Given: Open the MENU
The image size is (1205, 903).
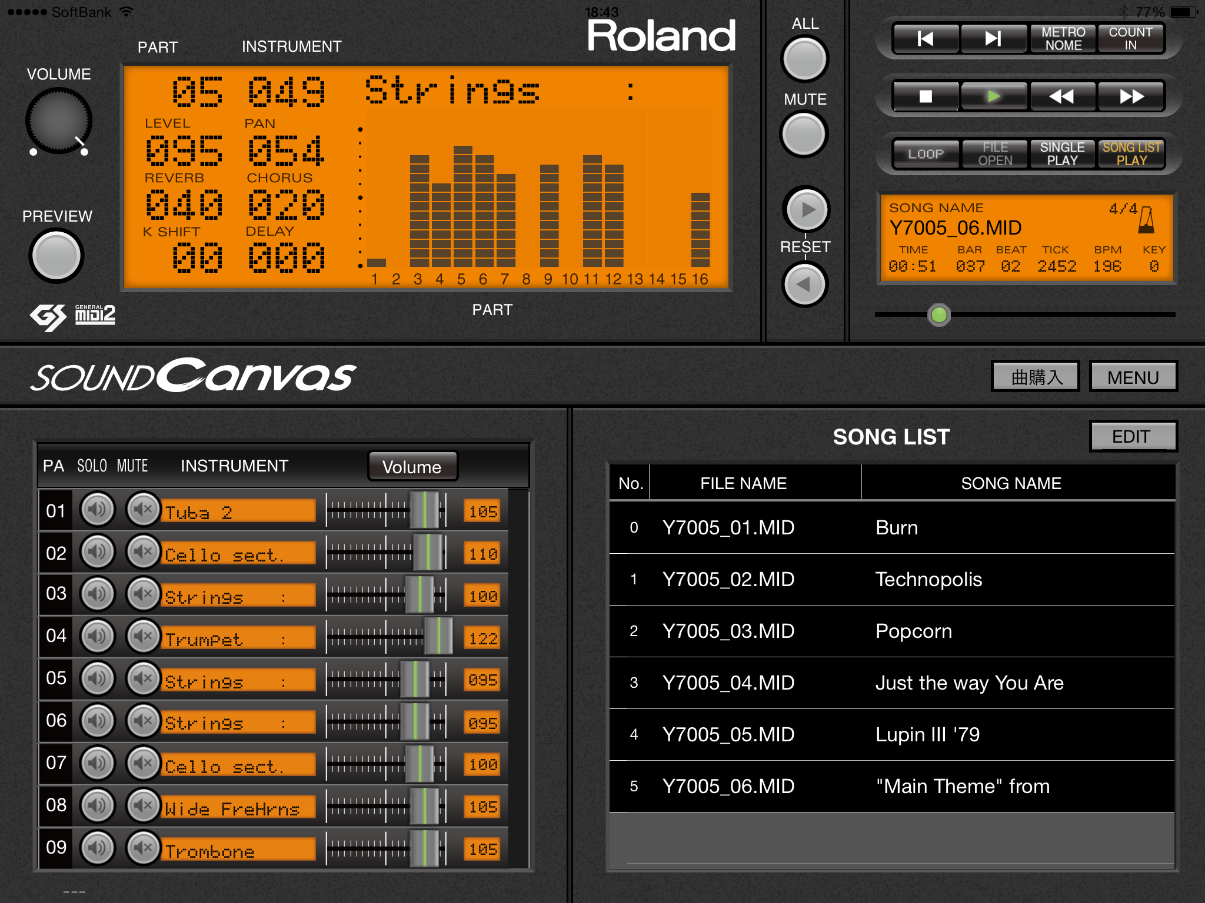Looking at the screenshot, I should 1133,376.
